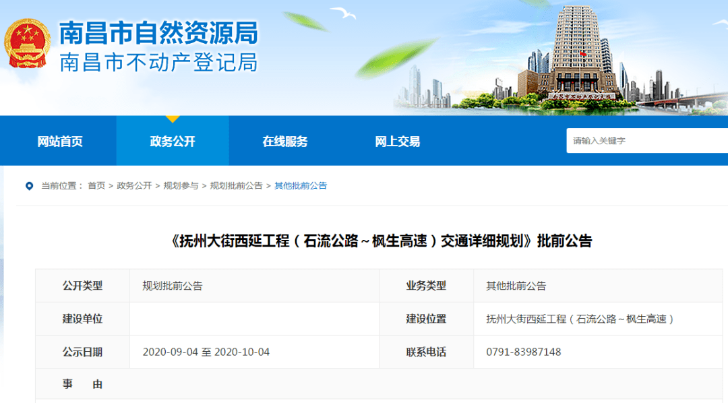Screen dimensions: 728x403
Task: Click the 南昌市不动产登记局 subtitle
Action: tap(159, 63)
